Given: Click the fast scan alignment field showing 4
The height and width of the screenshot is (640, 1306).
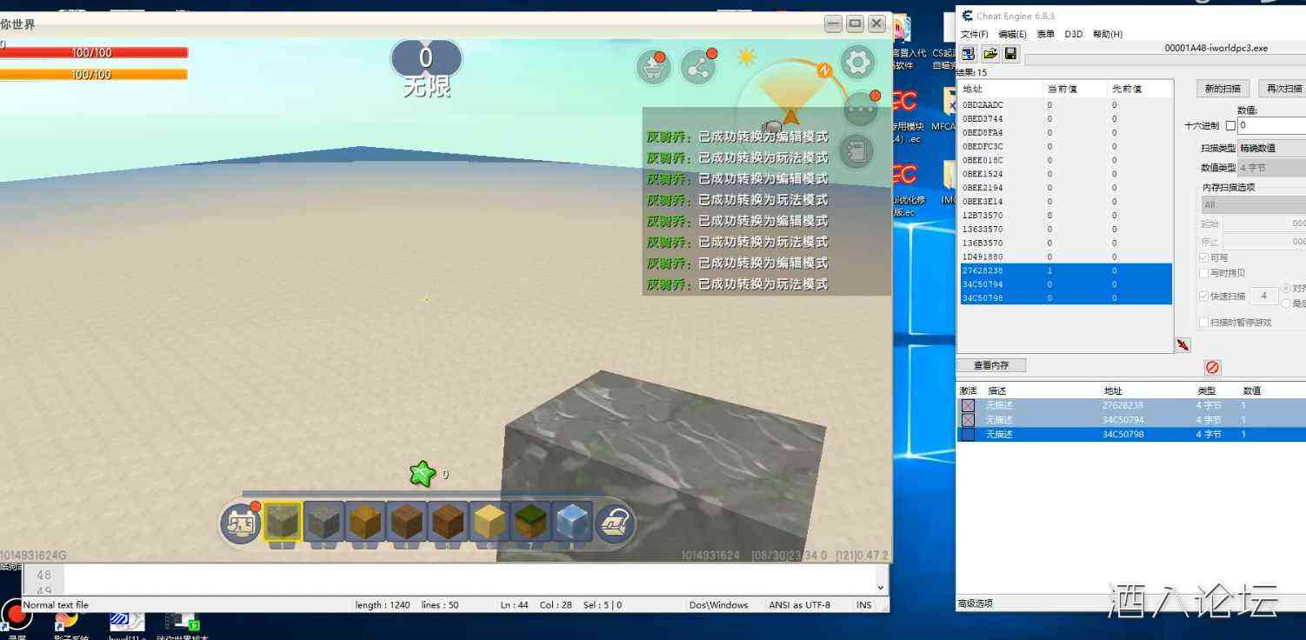Looking at the screenshot, I should 1263,297.
